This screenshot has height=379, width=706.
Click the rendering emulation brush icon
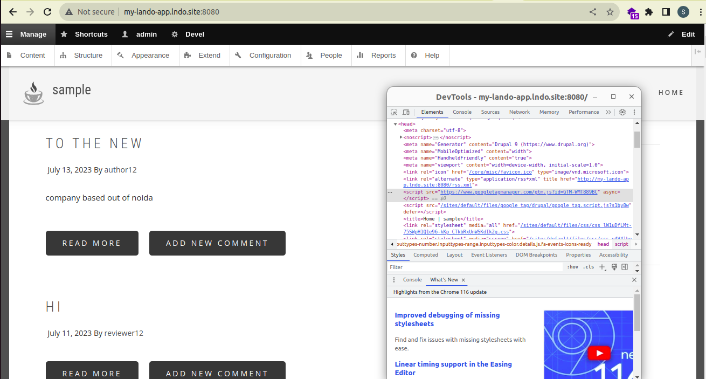point(614,267)
